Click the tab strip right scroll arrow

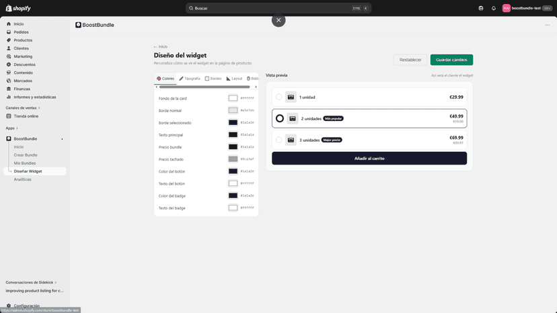coord(256,87)
